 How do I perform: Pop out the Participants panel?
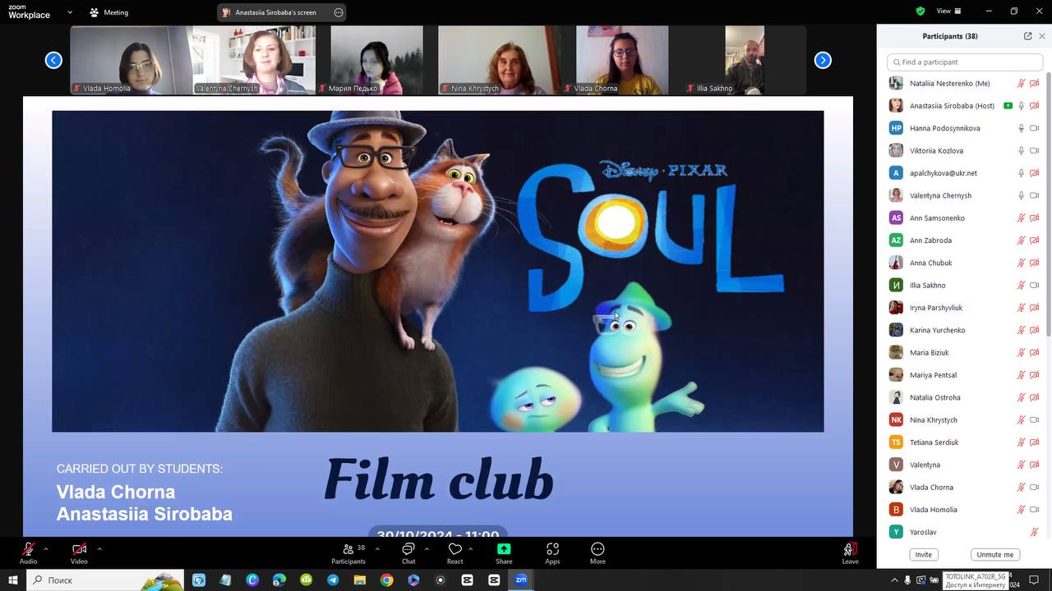coord(1027,36)
